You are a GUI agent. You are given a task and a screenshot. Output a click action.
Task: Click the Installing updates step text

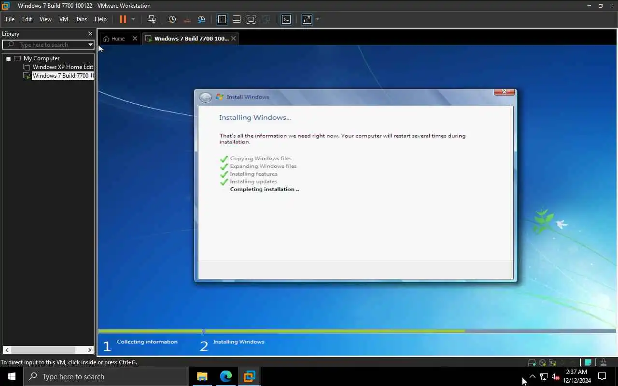click(253, 181)
